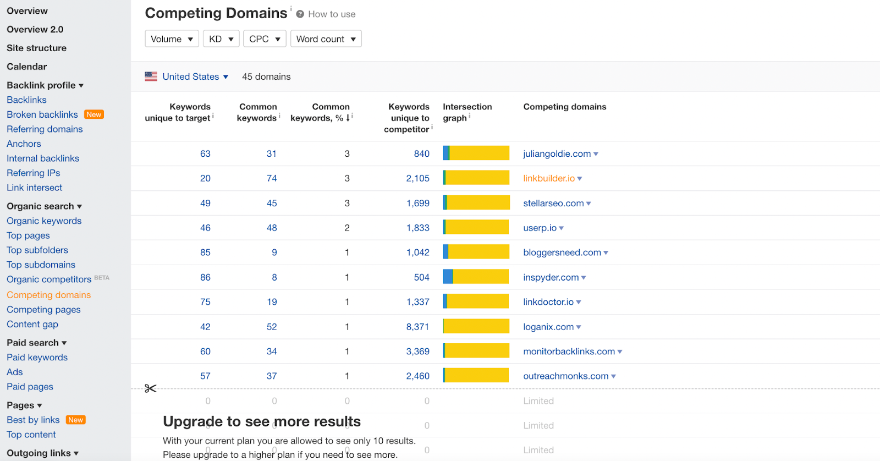Open the United States country selector
This screenshot has height=461, width=880.
point(195,76)
